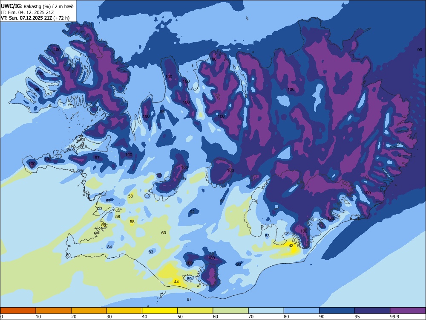Select the map value '97'
This screenshot has width=426, height=320.
coord(97,157)
